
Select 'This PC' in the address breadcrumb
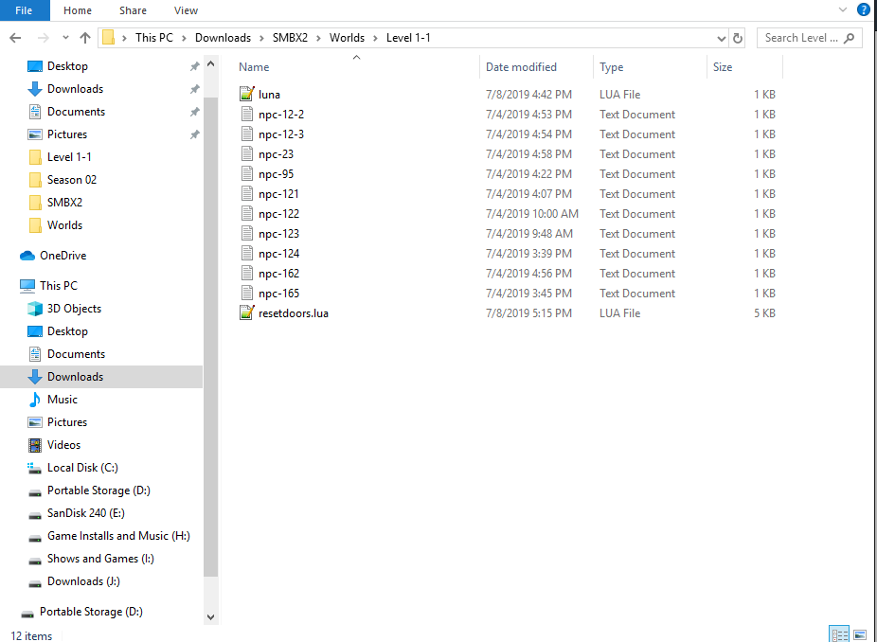click(153, 38)
